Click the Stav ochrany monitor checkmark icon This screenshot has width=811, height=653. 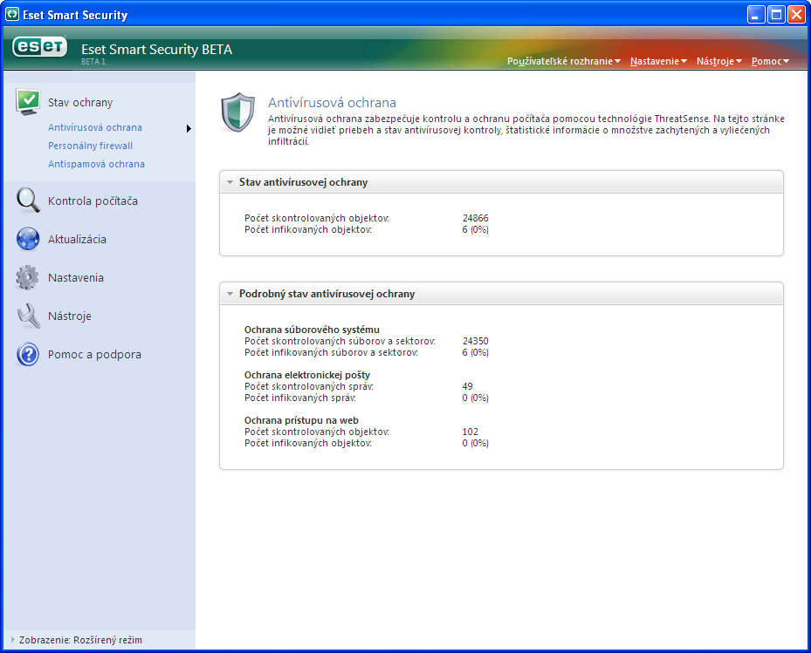[28, 102]
